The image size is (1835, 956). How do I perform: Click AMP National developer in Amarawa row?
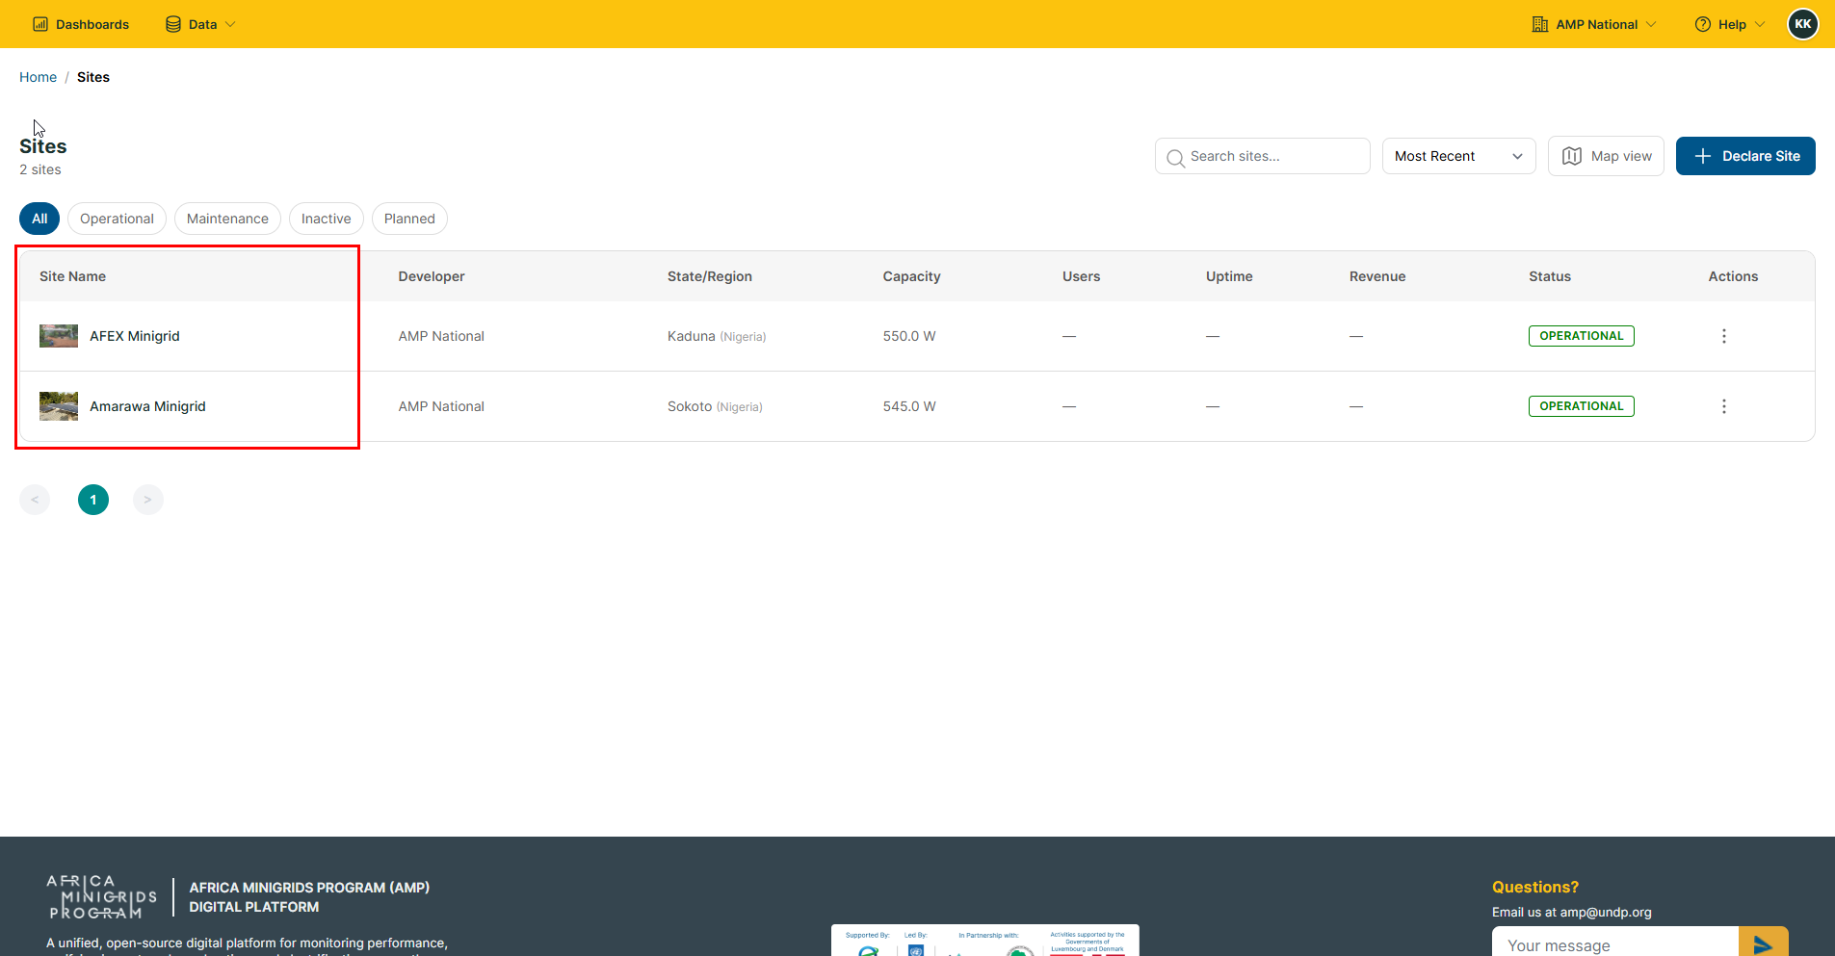441,406
